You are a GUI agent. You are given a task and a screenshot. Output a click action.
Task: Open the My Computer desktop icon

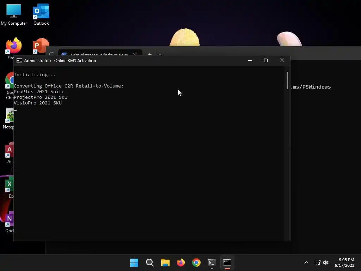coord(14,14)
